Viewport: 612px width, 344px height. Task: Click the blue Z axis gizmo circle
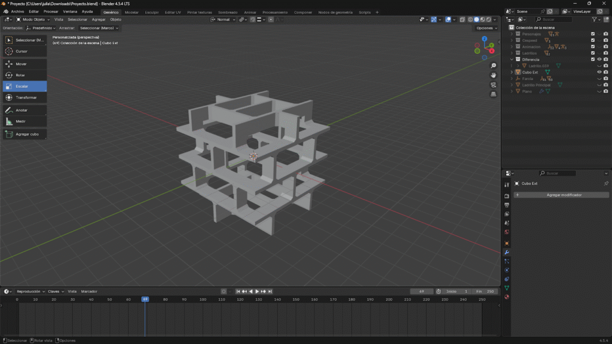pos(485,39)
